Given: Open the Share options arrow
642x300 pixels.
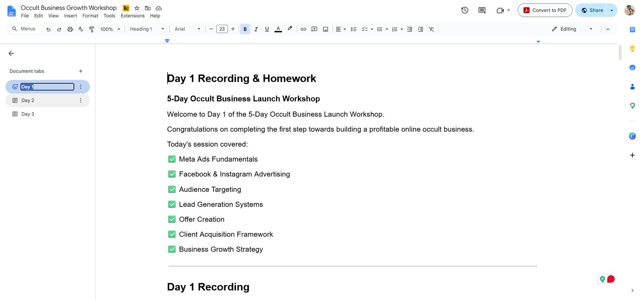Looking at the screenshot, I should [x=612, y=10].
